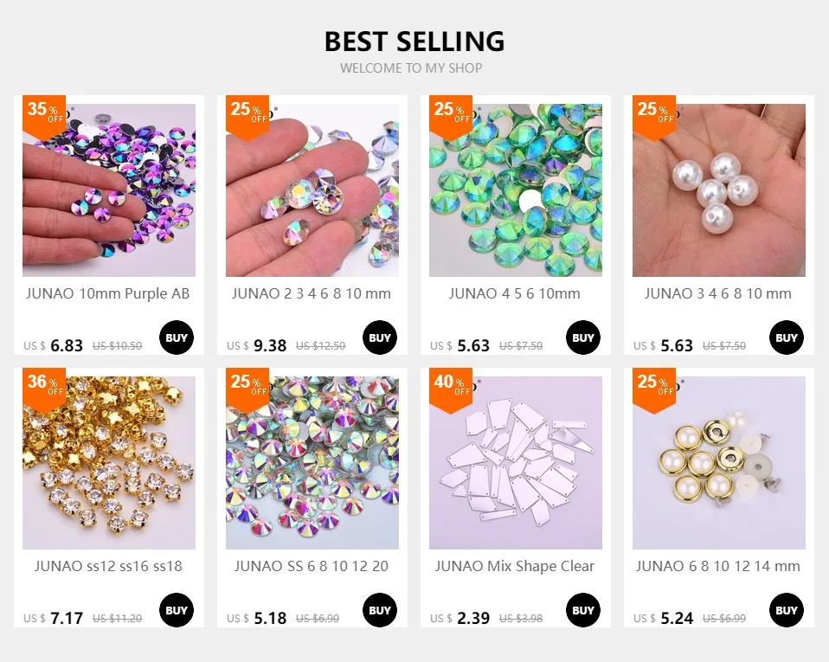Open mixed shape clear mirror pieces image
The width and height of the screenshot is (829, 662).
pyautogui.click(x=516, y=463)
